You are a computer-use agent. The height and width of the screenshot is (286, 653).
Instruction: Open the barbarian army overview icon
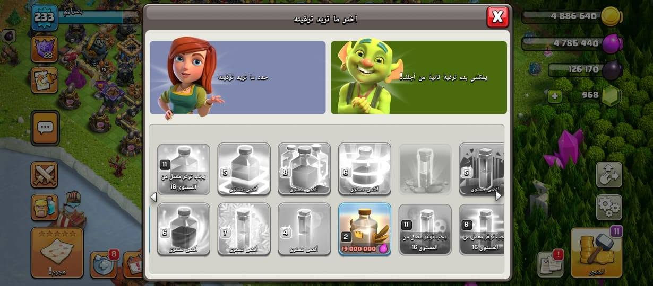click(45, 207)
